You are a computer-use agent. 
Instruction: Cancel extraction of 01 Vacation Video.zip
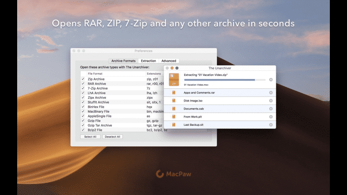point(271,80)
